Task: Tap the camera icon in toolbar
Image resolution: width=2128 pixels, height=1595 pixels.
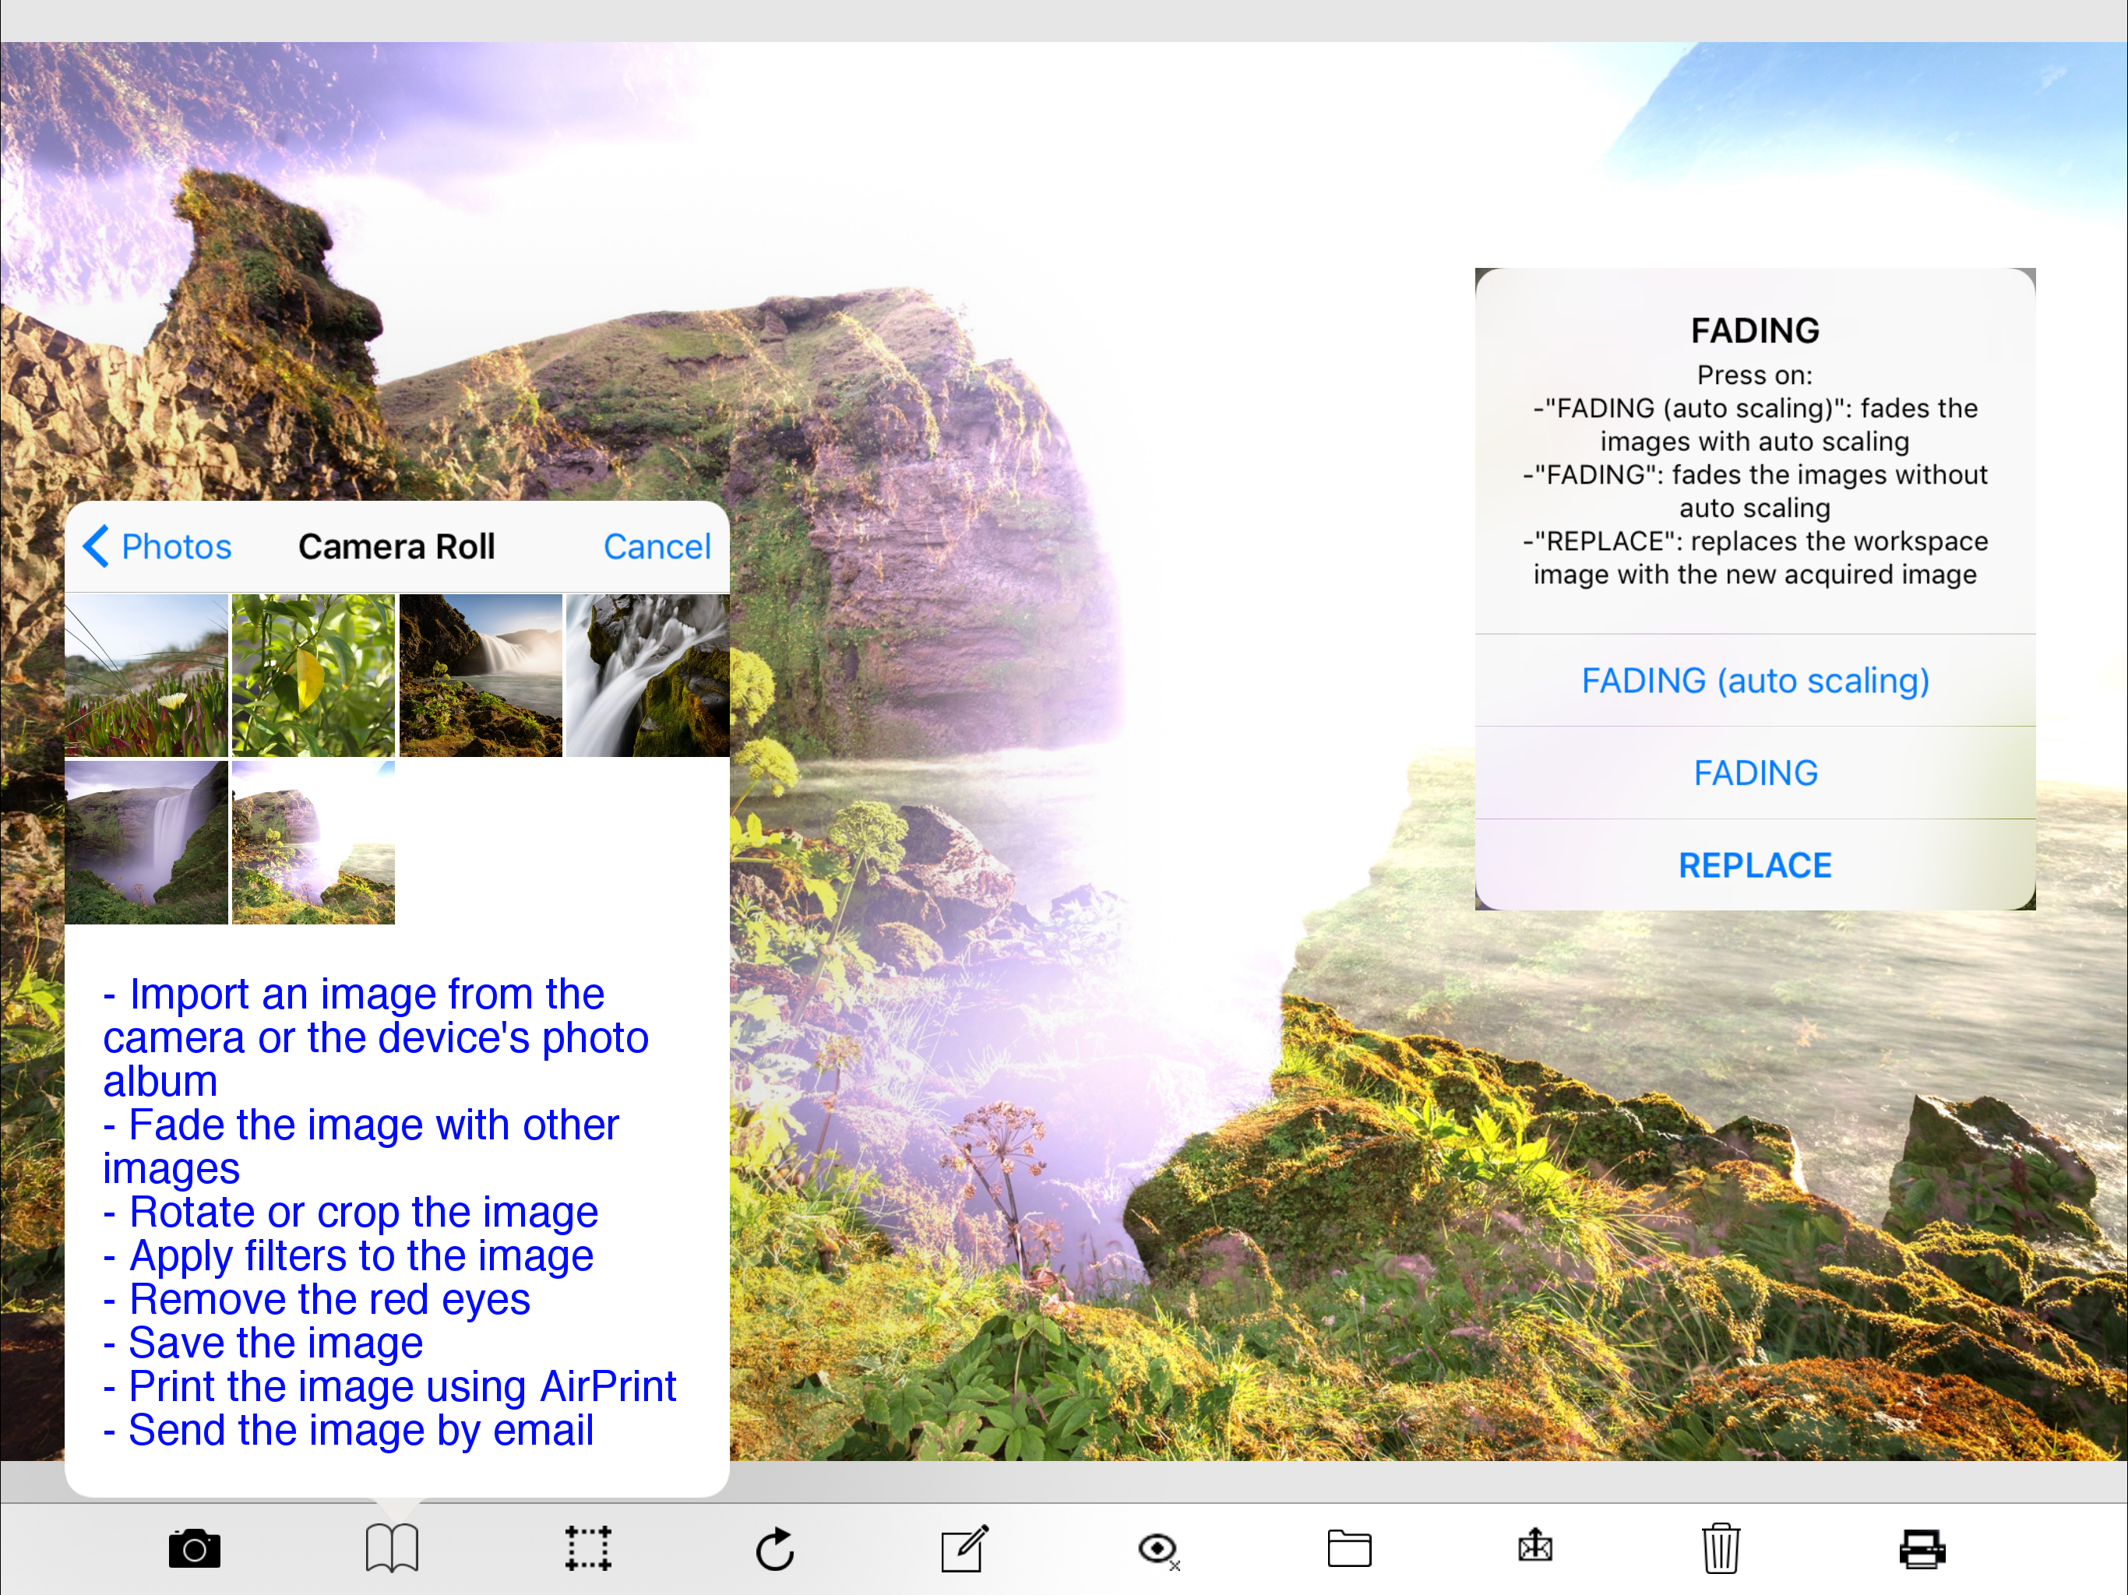Action: tap(194, 1549)
